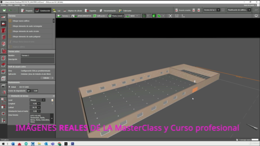The image size is (260, 146).
Task: Click Dibujar elemento de suelo circular
Action: pos(30,31)
